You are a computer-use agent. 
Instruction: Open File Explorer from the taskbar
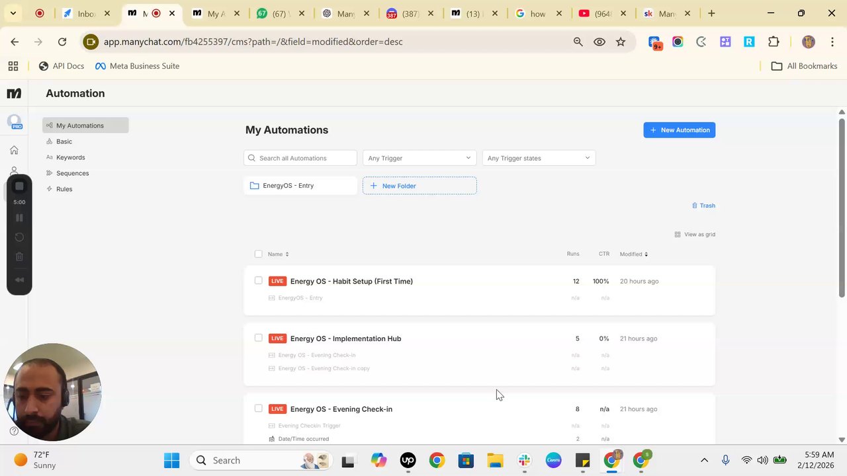[x=495, y=460]
